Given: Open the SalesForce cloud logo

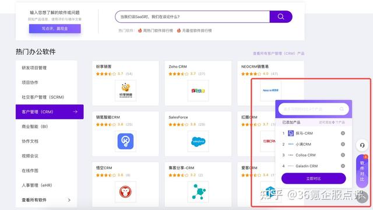Looking at the screenshot, I should pyautogui.click(x=198, y=141).
